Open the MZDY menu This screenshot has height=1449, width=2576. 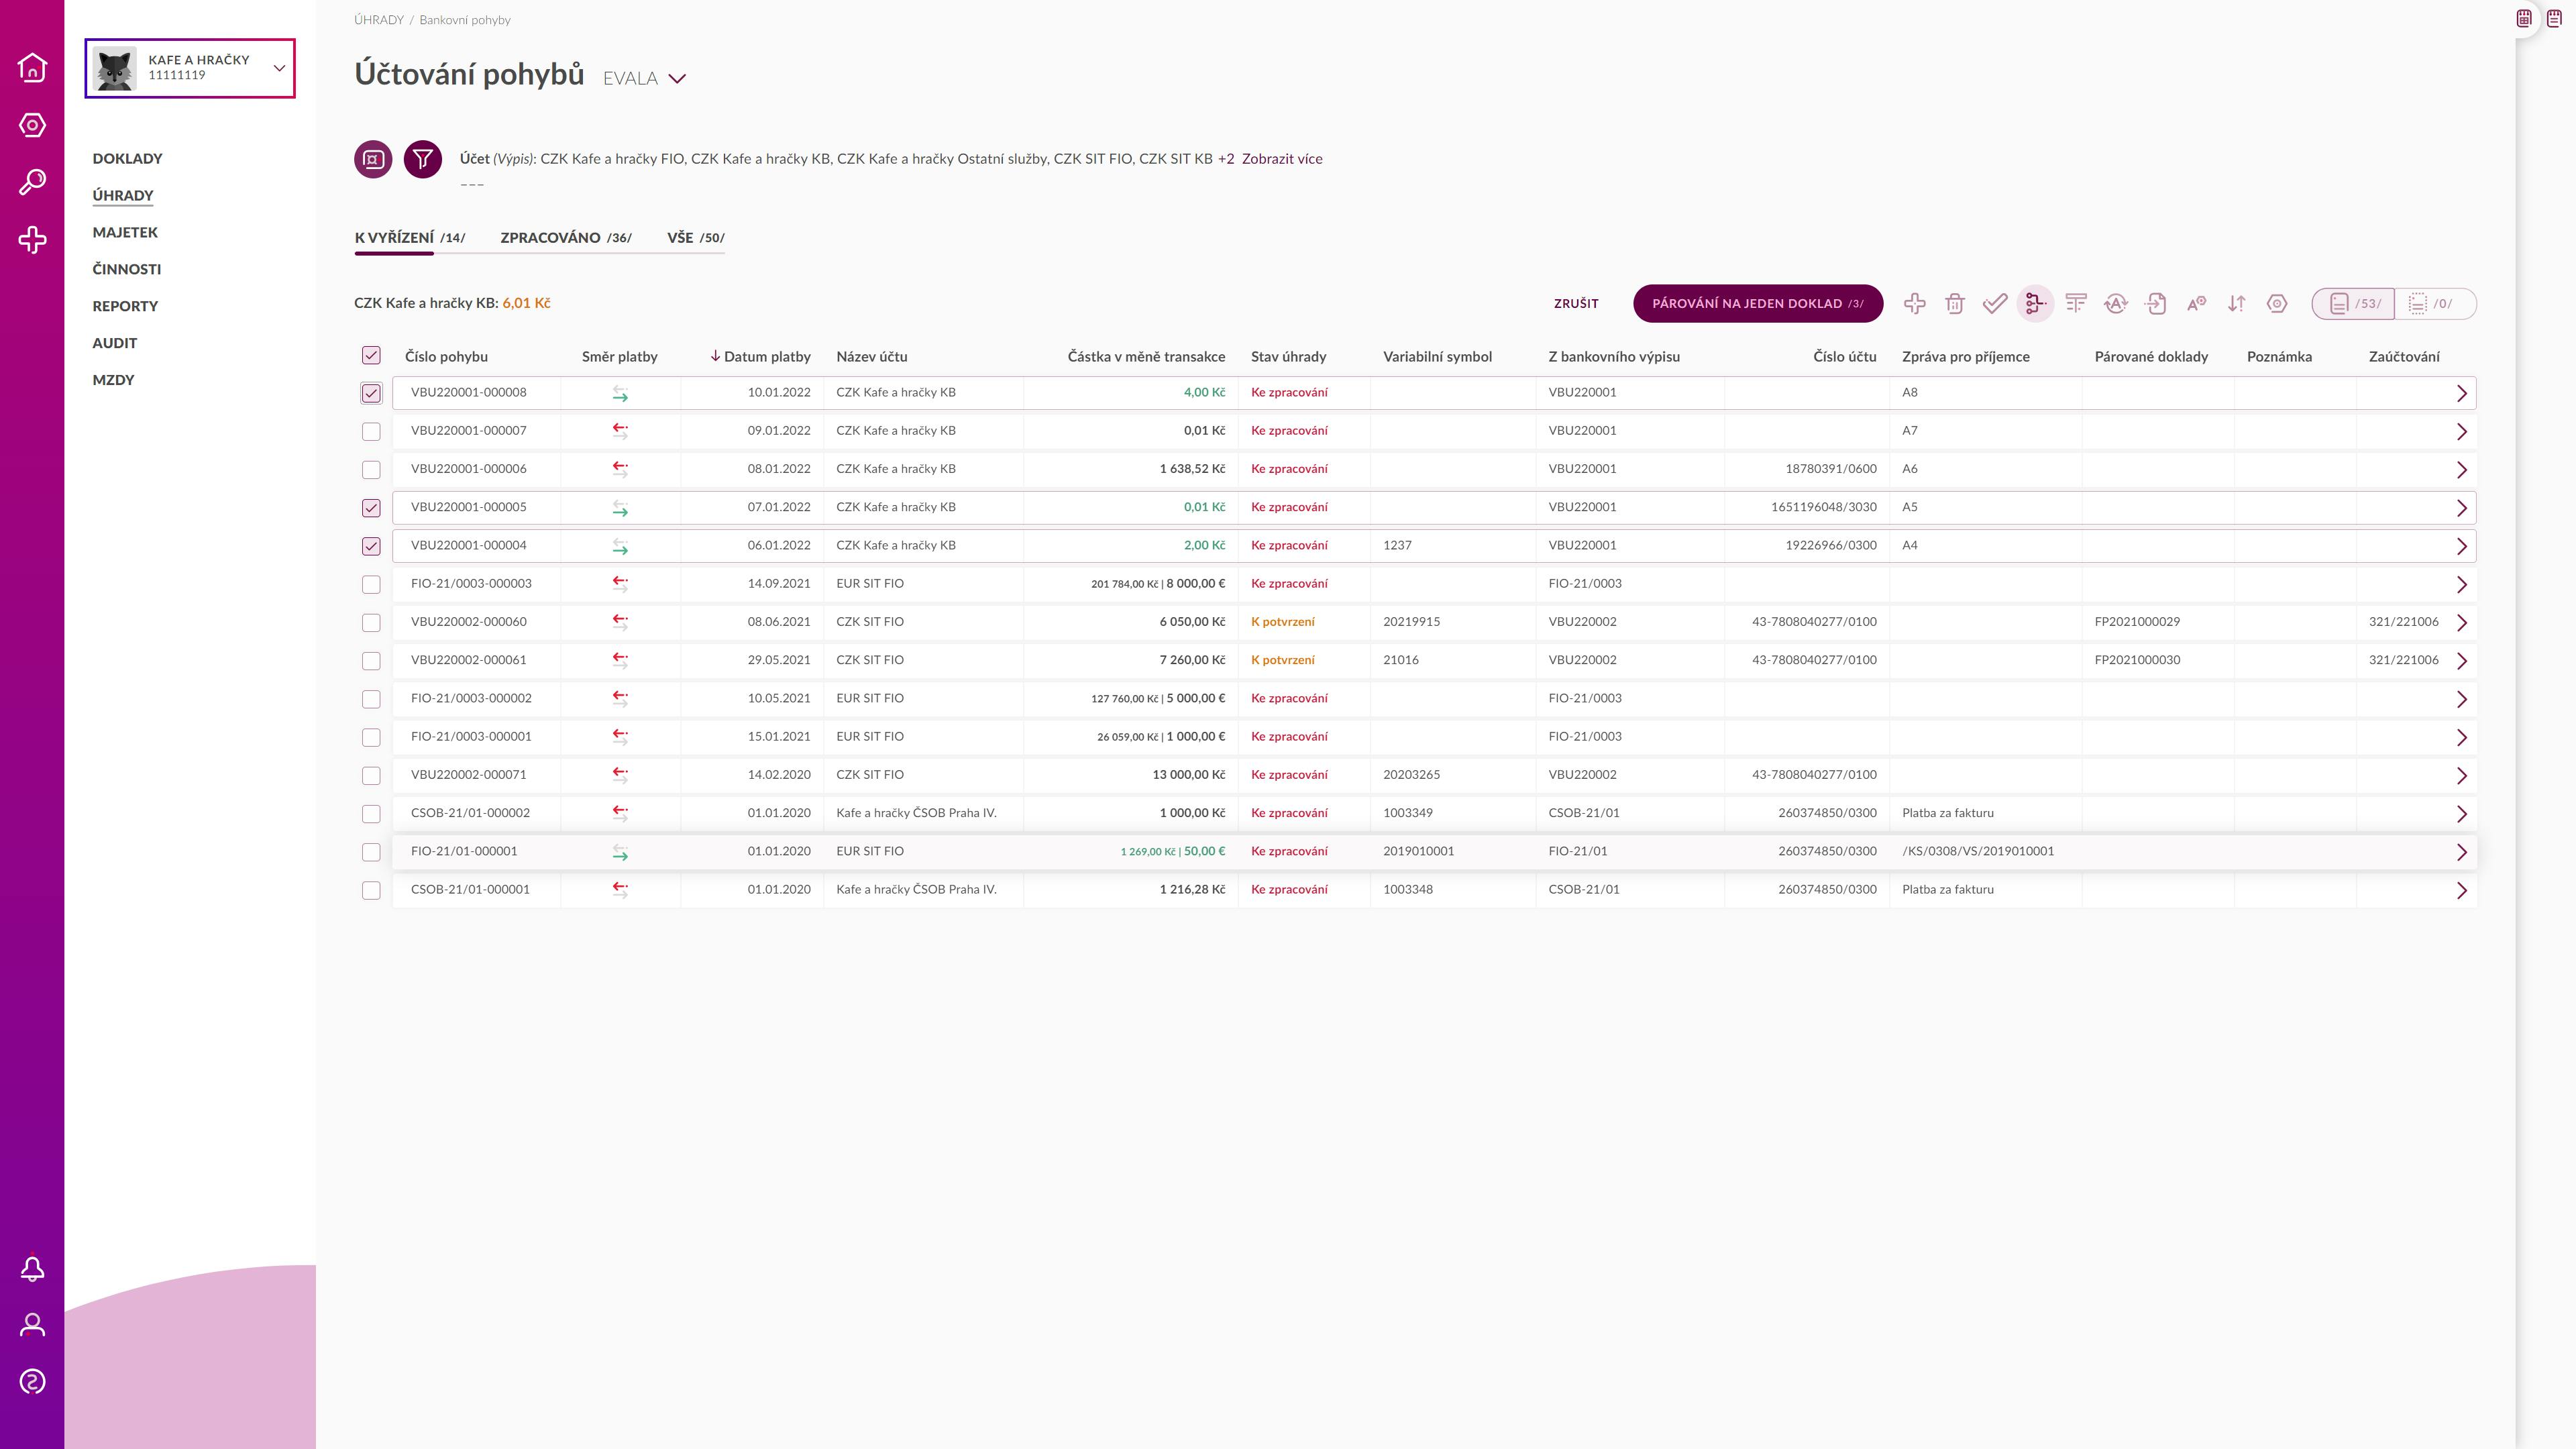113,380
